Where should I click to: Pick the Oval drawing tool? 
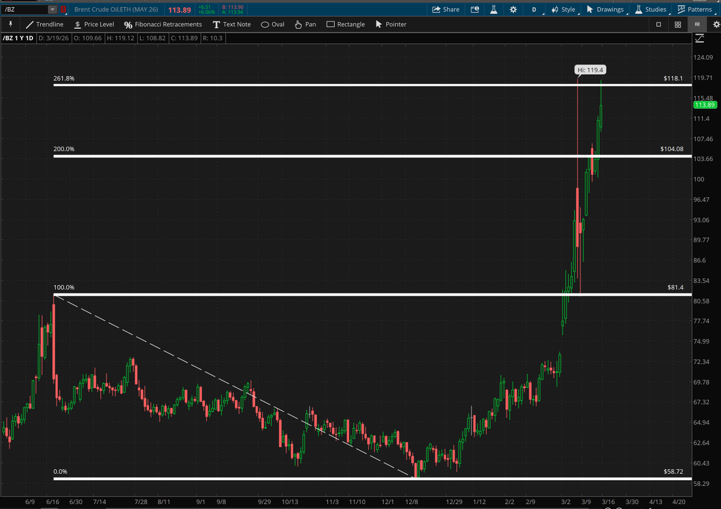pyautogui.click(x=273, y=25)
